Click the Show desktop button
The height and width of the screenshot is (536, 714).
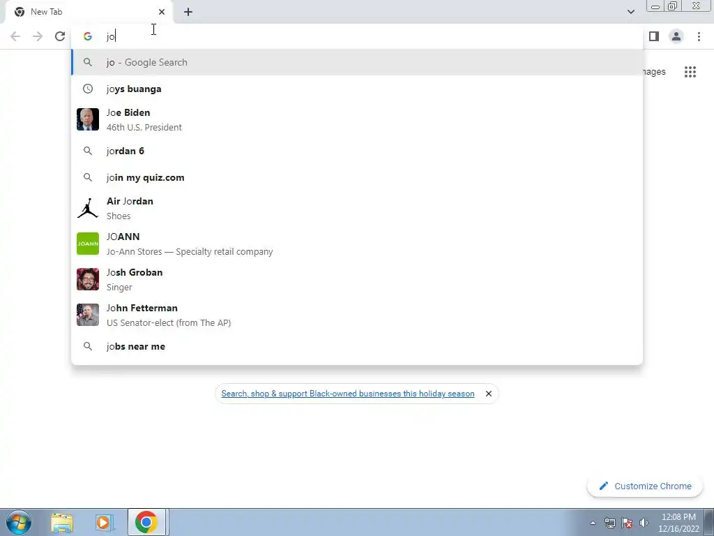[709, 522]
